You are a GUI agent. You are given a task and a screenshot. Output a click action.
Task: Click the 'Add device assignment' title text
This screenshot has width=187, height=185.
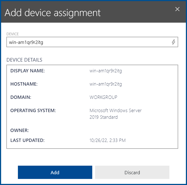click(x=53, y=13)
